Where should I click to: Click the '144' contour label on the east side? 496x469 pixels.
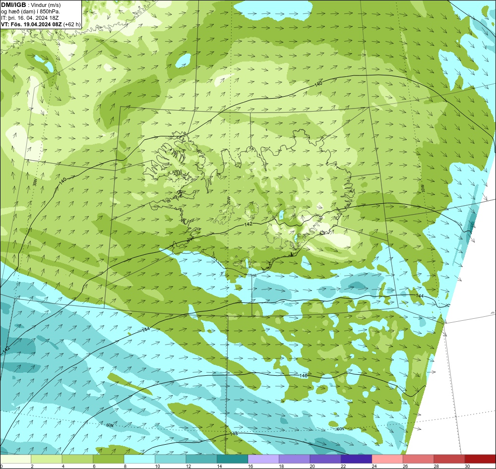420,295
